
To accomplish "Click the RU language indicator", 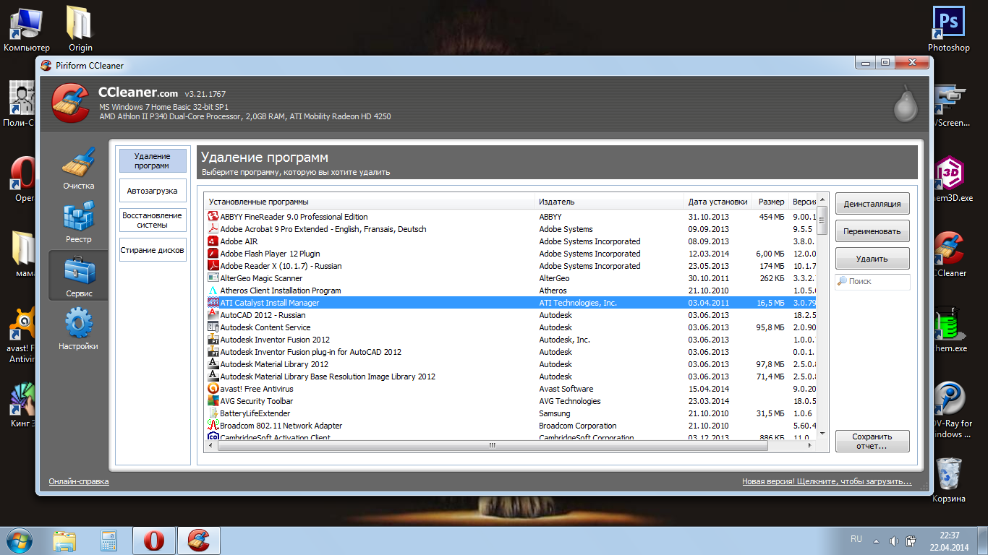I will click(856, 539).
